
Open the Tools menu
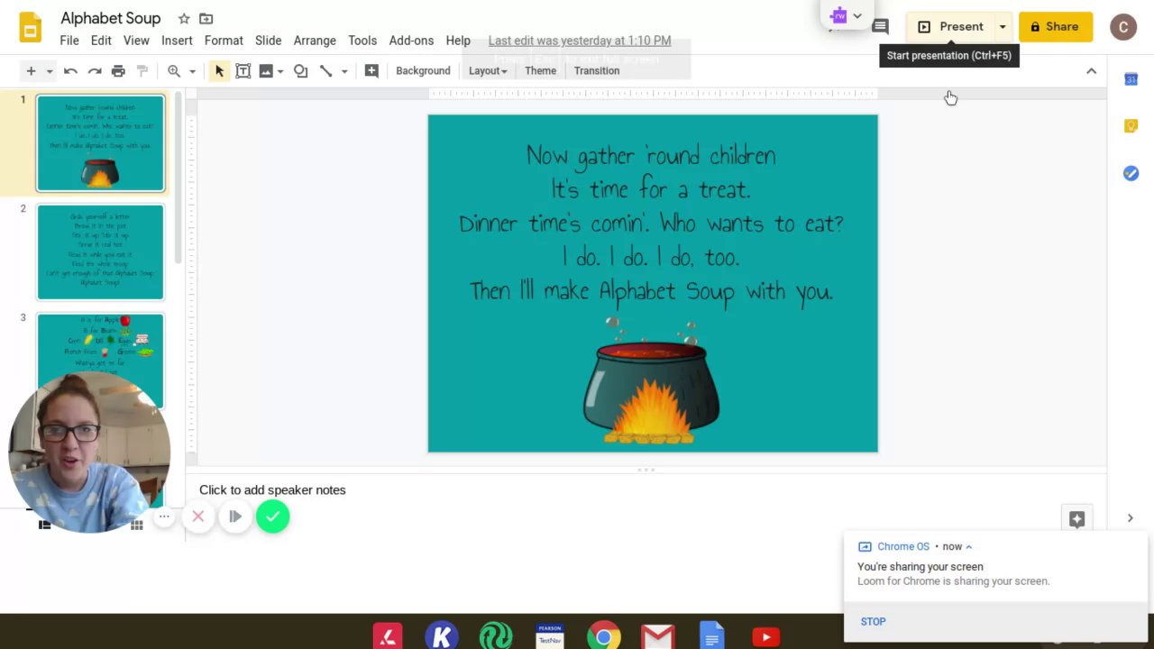coord(362,41)
